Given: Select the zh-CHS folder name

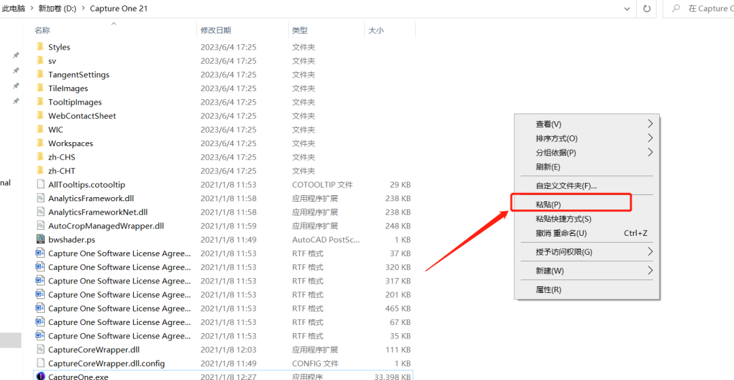Looking at the screenshot, I should coord(62,157).
